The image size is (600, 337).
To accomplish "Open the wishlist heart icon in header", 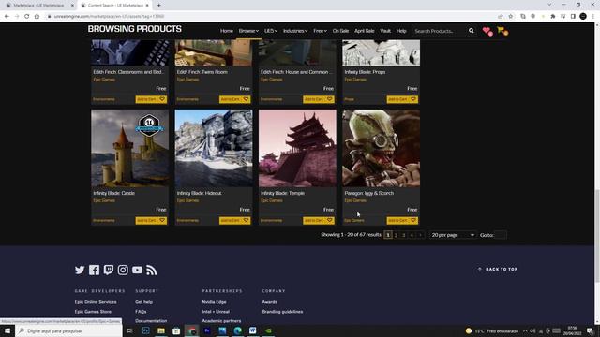I will [487, 31].
